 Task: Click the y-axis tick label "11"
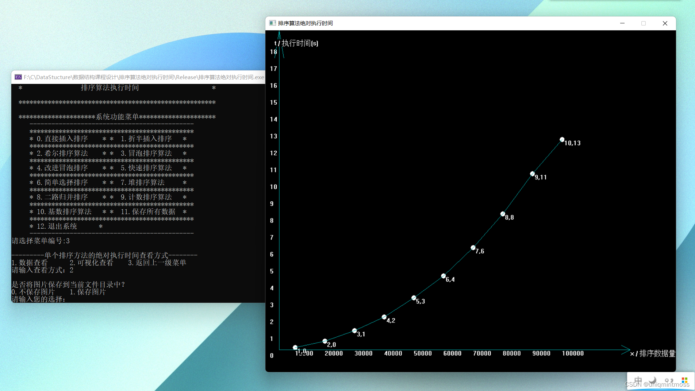[273, 170]
